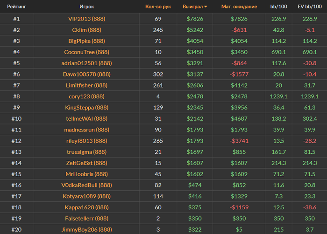Click the Игрок column header
The width and height of the screenshot is (327, 234).
[86, 7]
